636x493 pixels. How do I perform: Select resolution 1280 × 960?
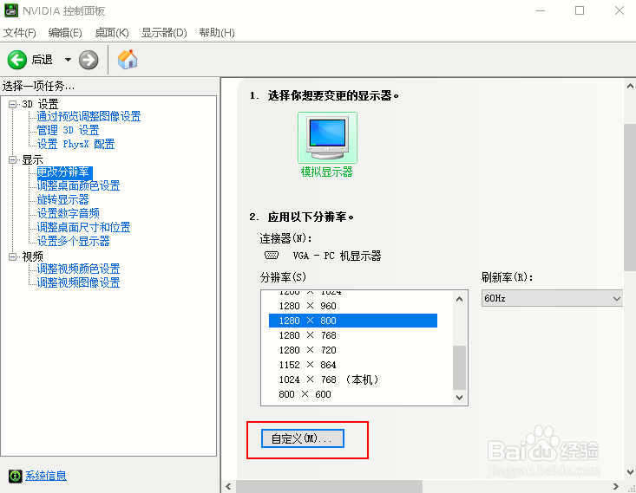click(353, 306)
